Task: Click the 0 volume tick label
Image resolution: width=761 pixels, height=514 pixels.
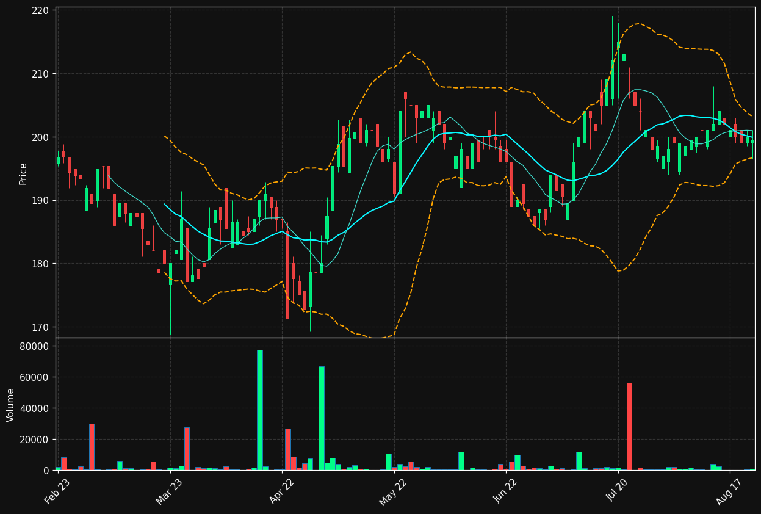Action: coord(47,471)
